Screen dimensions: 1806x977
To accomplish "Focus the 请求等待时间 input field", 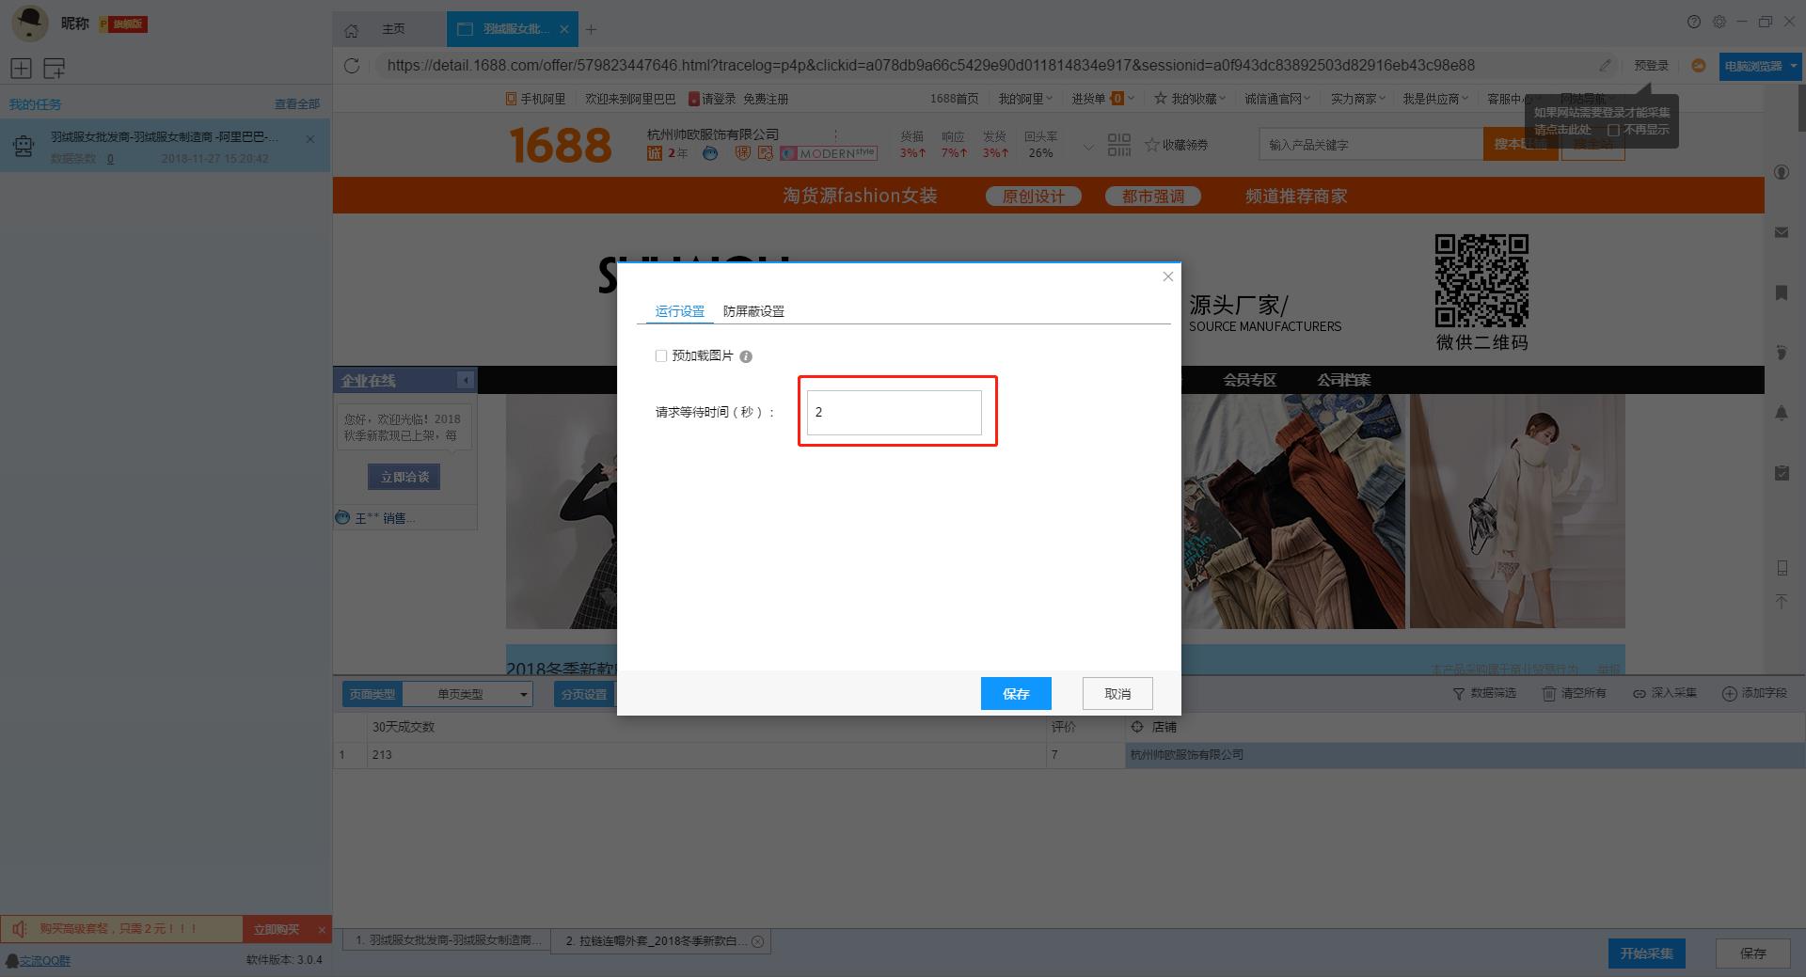I will click(894, 412).
